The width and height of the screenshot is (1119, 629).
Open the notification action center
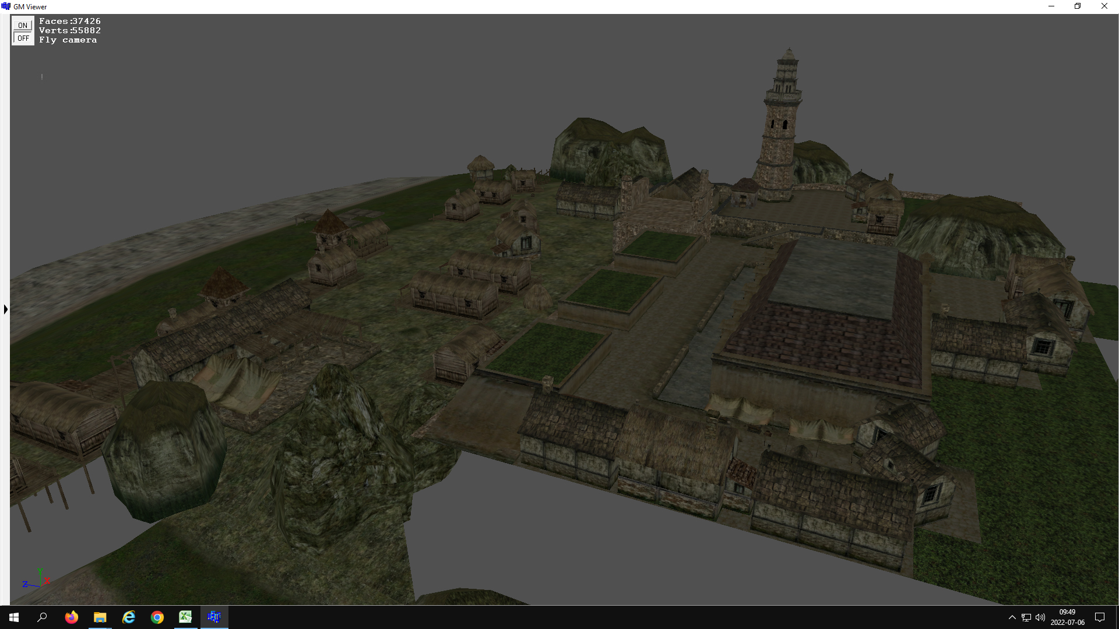click(1100, 617)
